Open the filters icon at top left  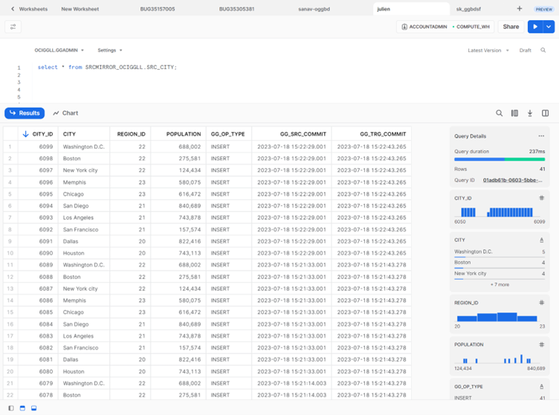tap(13, 27)
